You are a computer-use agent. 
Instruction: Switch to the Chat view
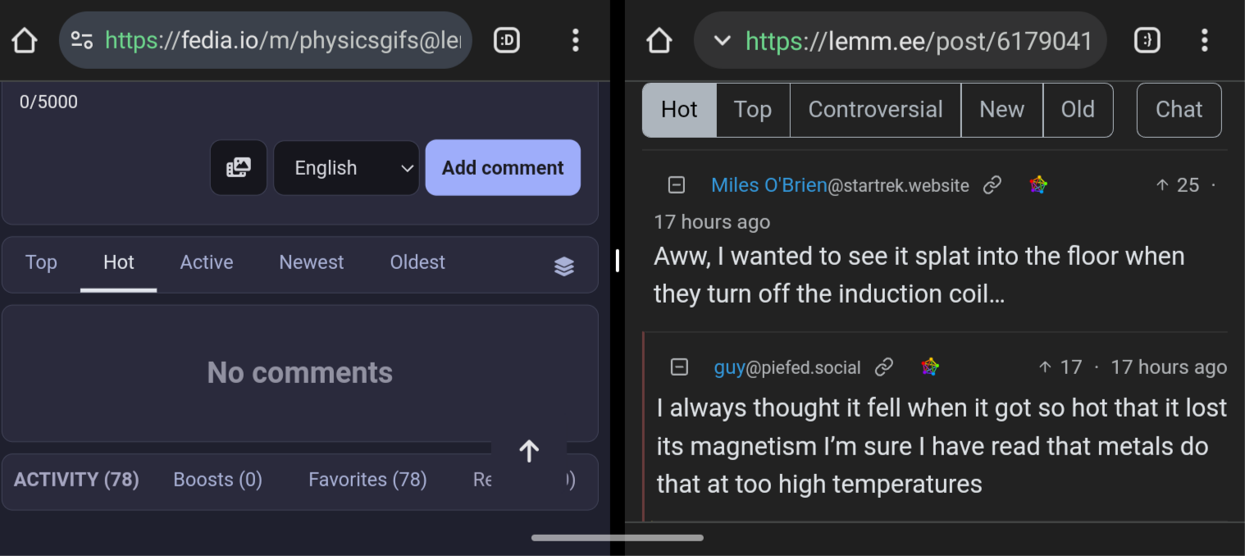(x=1179, y=110)
